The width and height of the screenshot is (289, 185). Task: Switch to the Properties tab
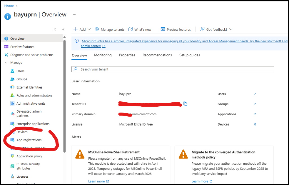tap(127, 55)
